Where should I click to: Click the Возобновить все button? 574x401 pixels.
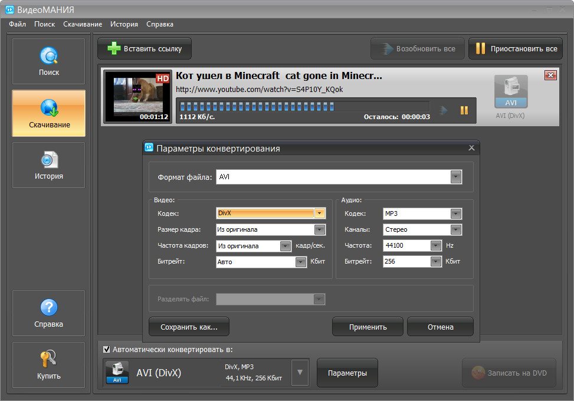(x=418, y=49)
